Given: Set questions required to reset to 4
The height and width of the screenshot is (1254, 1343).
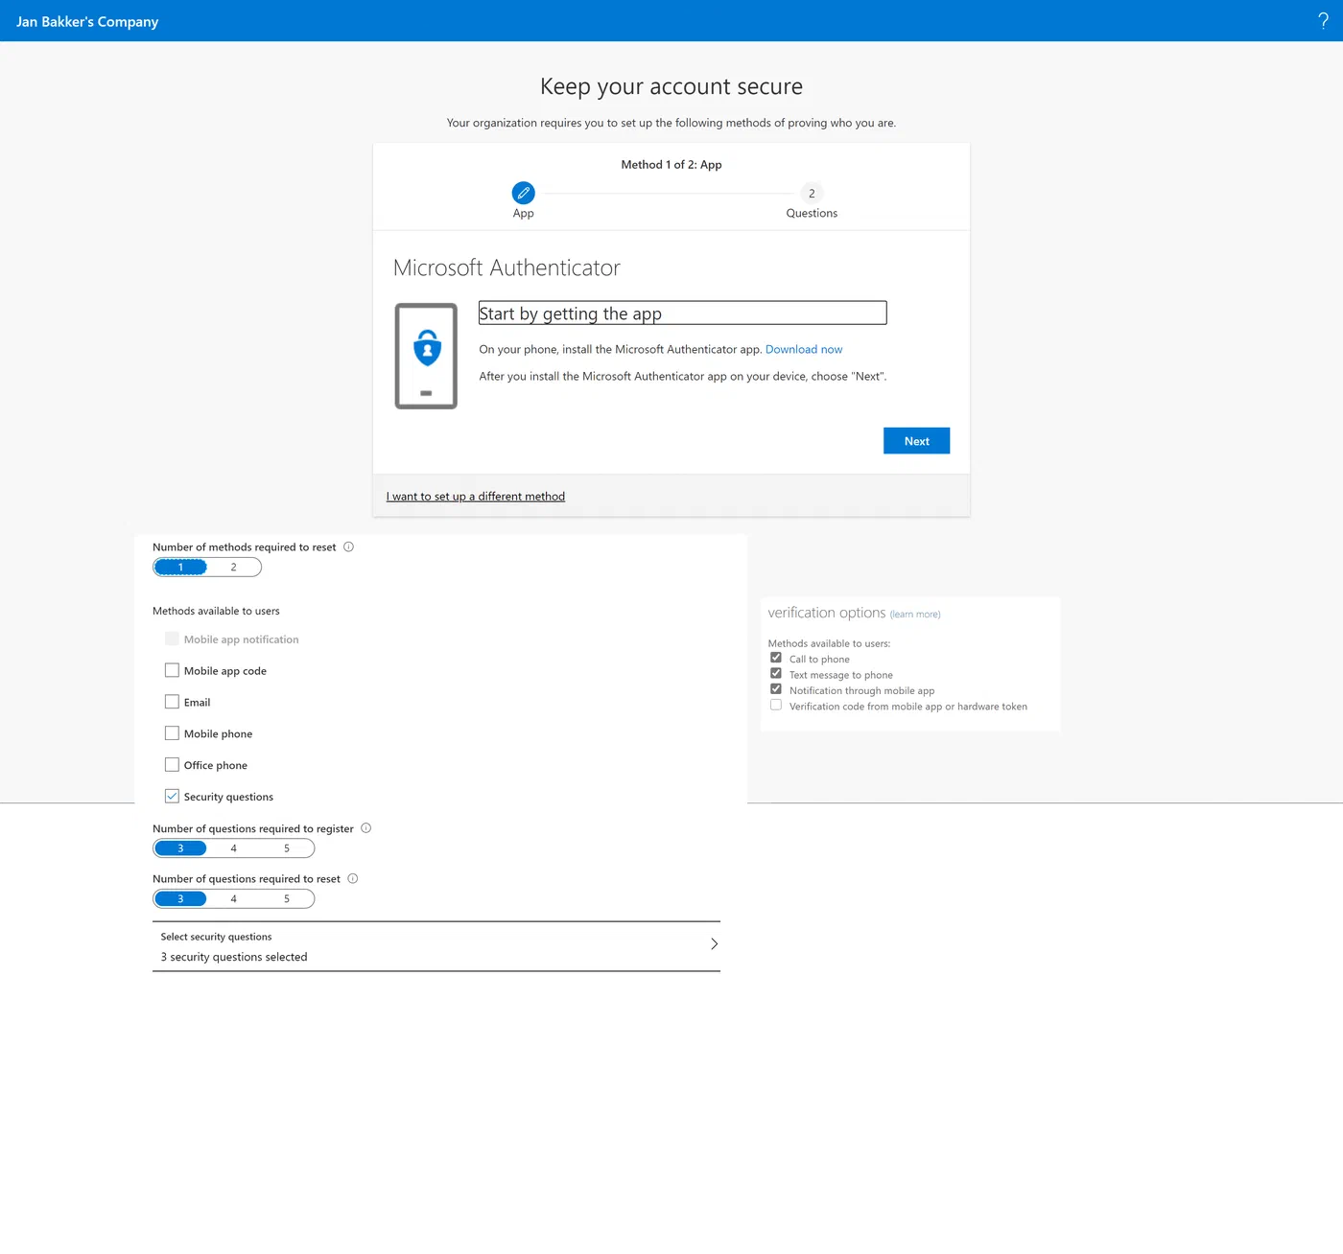Looking at the screenshot, I should 233,899.
